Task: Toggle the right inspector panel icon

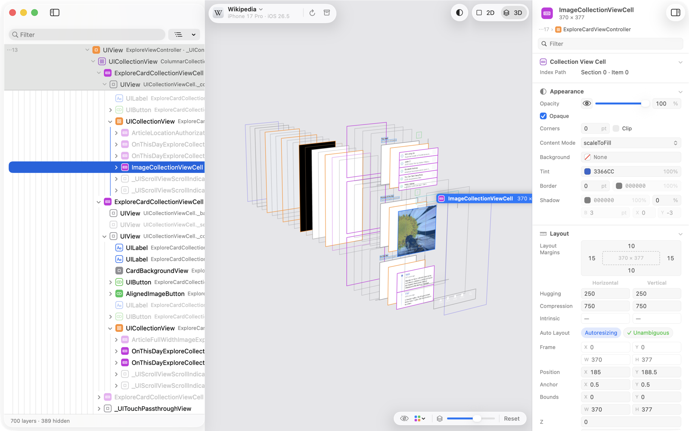Action: point(675,12)
